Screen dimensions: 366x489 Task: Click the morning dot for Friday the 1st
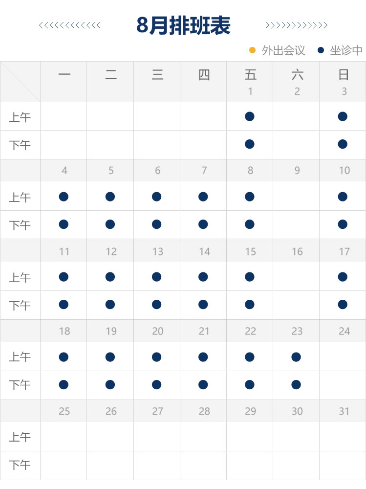(x=250, y=116)
